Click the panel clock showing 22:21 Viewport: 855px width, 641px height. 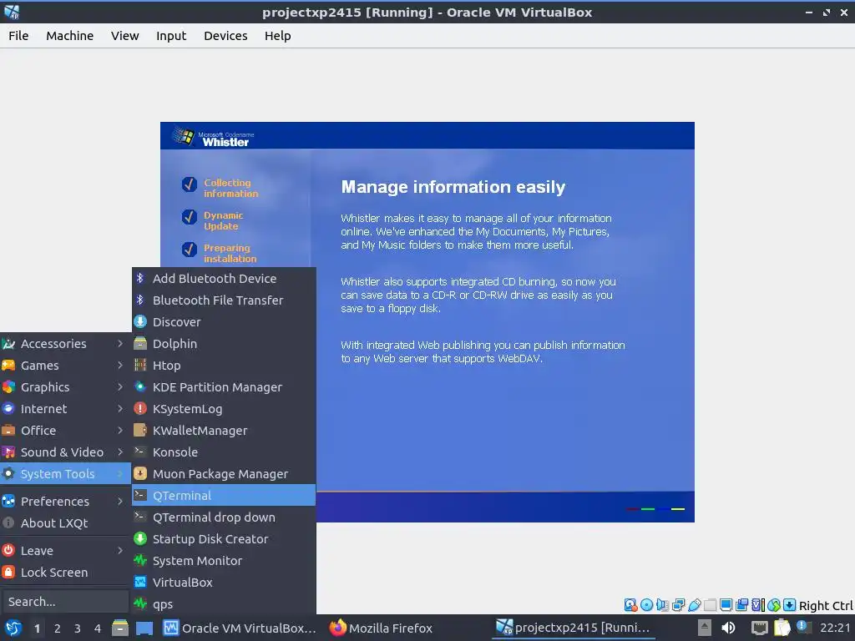[x=835, y=628]
